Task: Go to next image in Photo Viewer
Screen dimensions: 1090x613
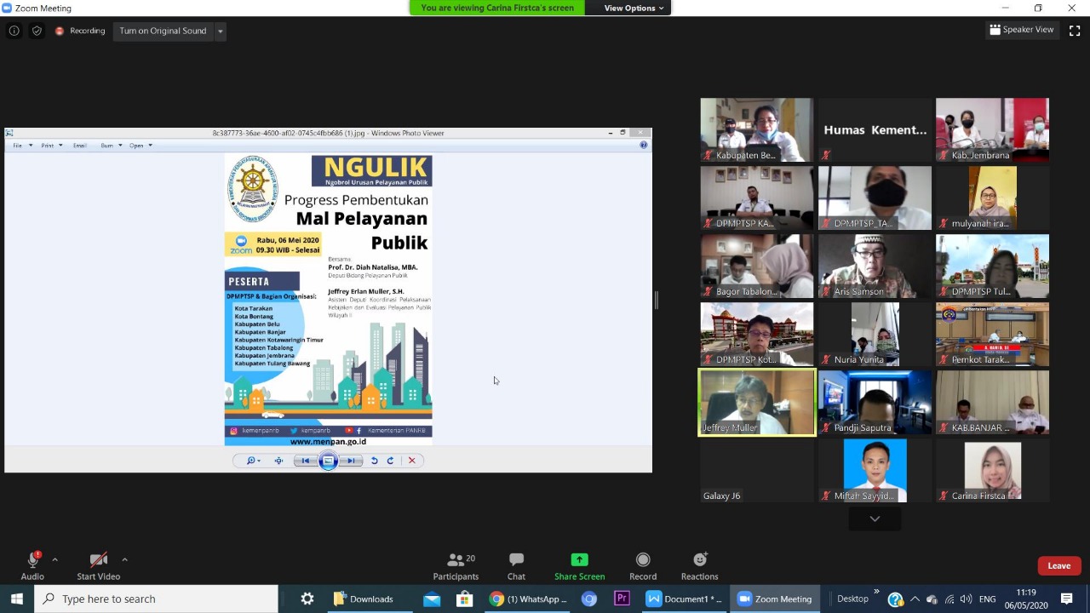Action: click(351, 461)
